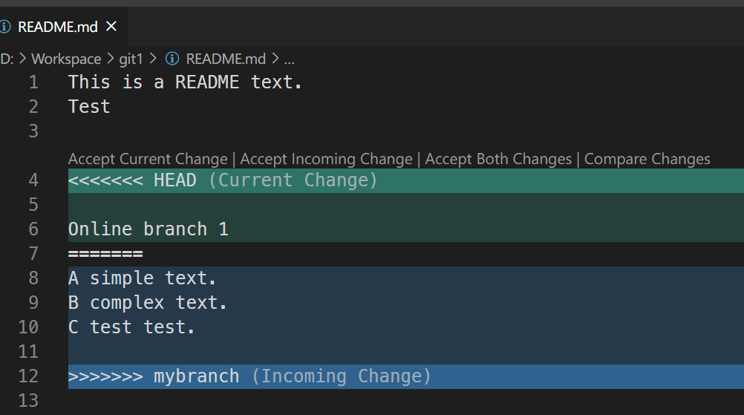The width and height of the screenshot is (744, 415).
Task: Click the D: drive breadcrumb
Action: (x=7, y=59)
